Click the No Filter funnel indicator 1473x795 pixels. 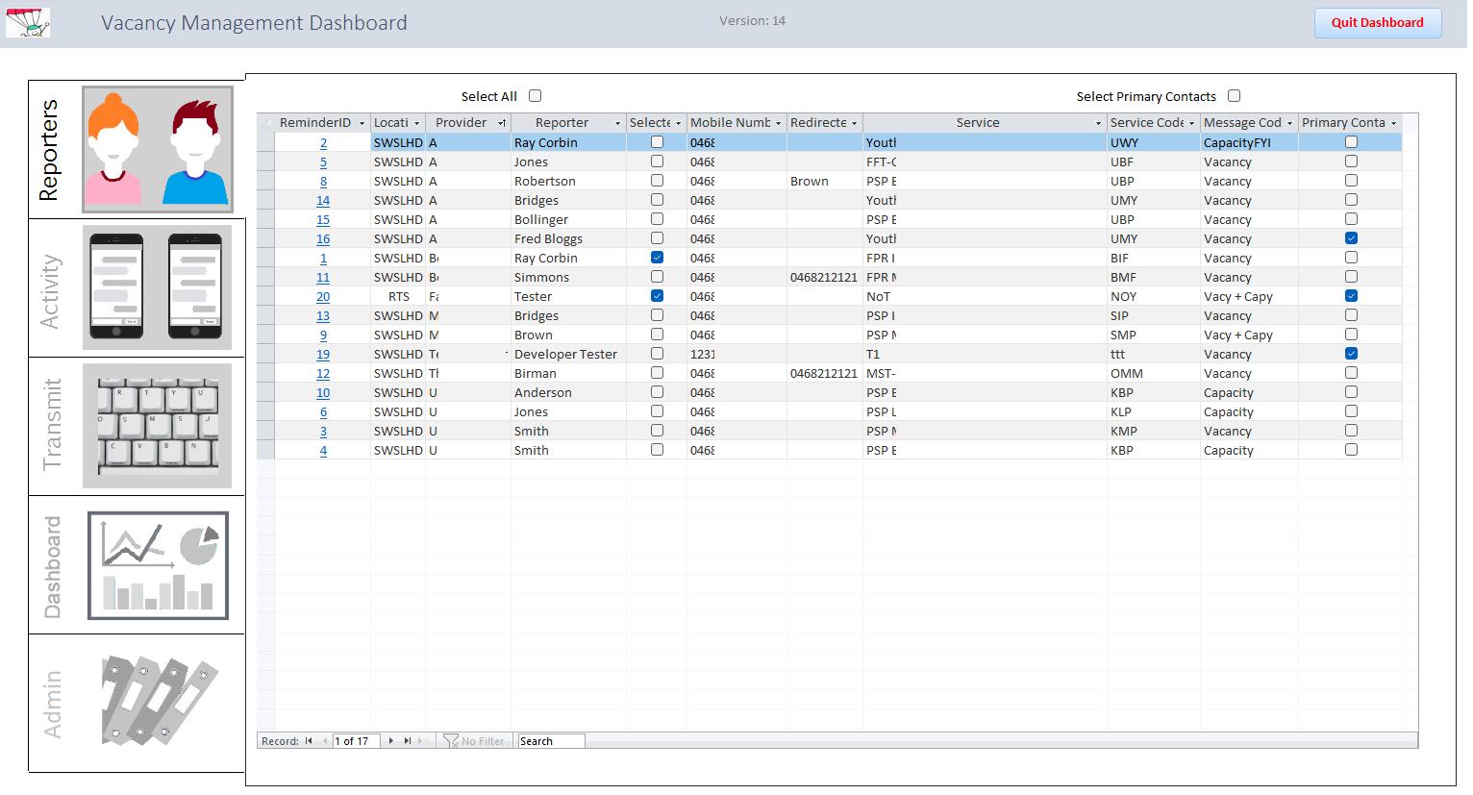pos(473,741)
